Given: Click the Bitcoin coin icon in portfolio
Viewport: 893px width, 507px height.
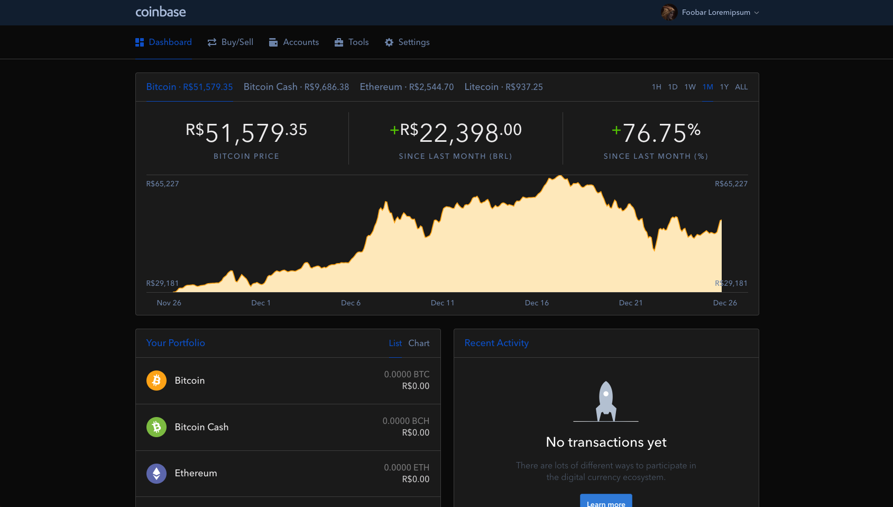Looking at the screenshot, I should point(156,381).
